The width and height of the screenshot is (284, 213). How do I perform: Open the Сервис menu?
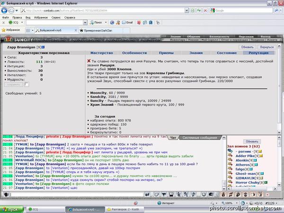point(56,18)
